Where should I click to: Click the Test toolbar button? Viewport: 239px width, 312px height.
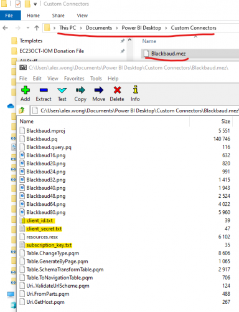pyautogui.click(x=62, y=94)
